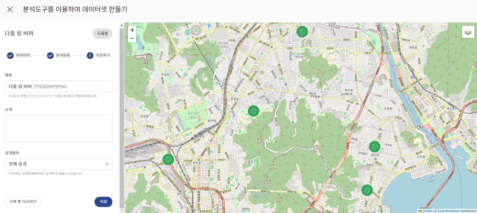The height and width of the screenshot is (213, 477).
Task: Click the 소개 description text area
Action: 58,129
